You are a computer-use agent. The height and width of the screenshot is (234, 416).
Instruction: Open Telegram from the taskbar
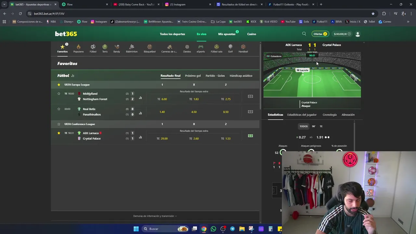232,229
